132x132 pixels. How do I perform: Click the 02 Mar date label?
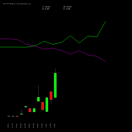coord(21,126)
